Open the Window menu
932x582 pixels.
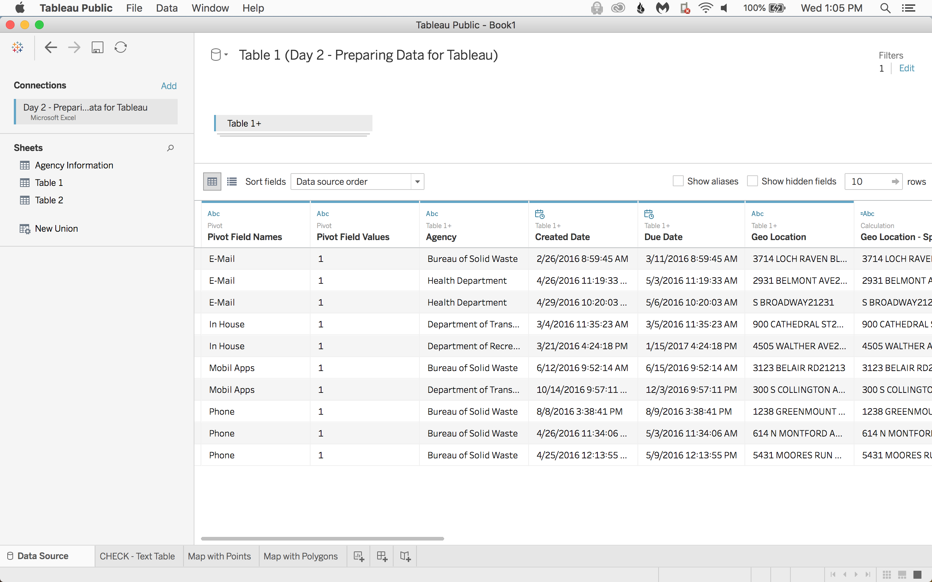[x=210, y=8]
